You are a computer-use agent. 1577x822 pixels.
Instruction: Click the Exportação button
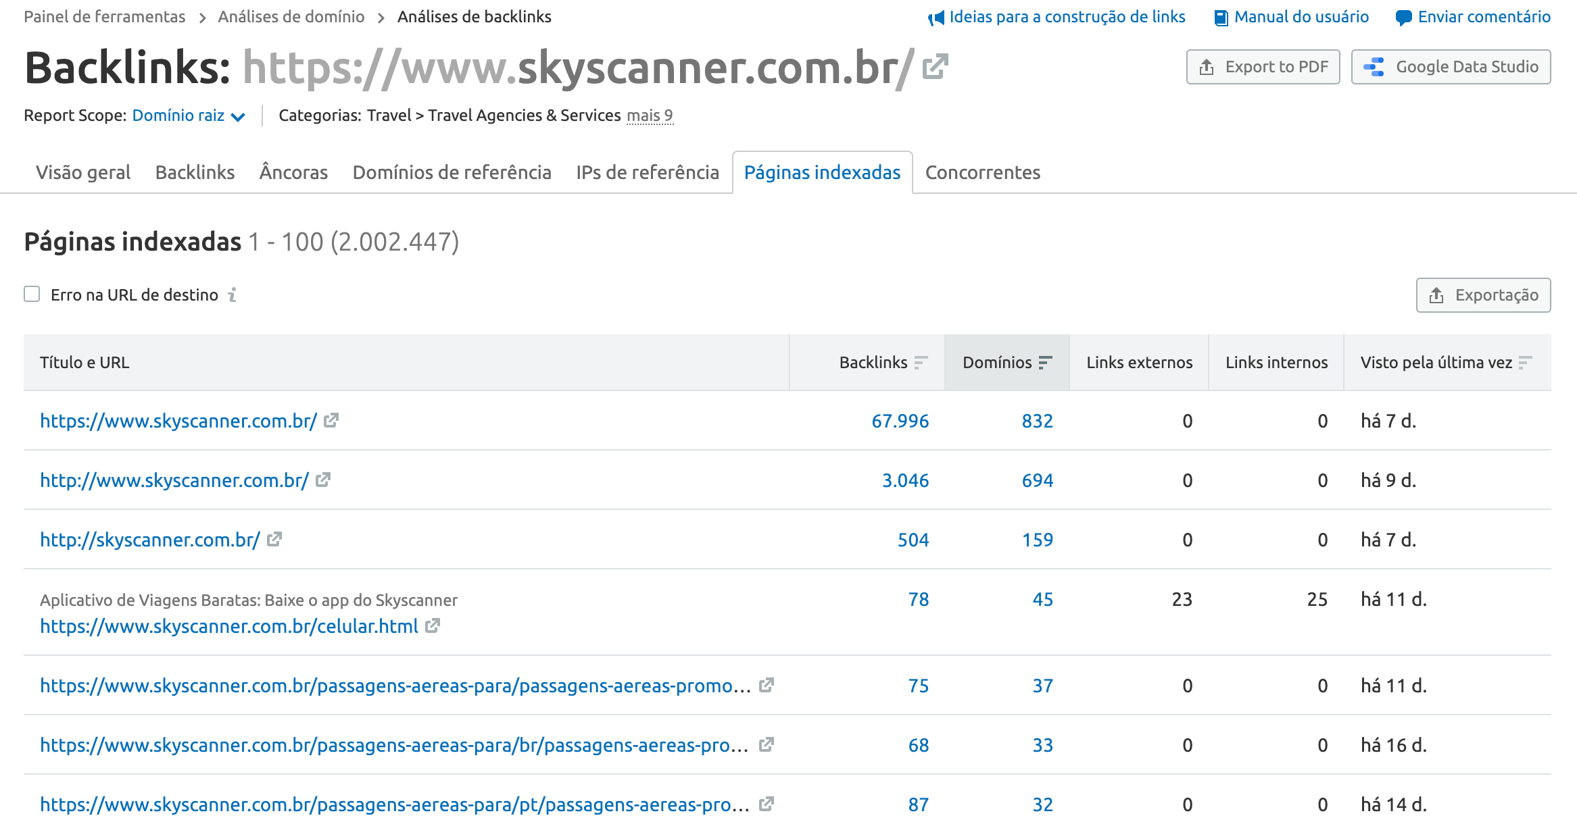[x=1484, y=295]
